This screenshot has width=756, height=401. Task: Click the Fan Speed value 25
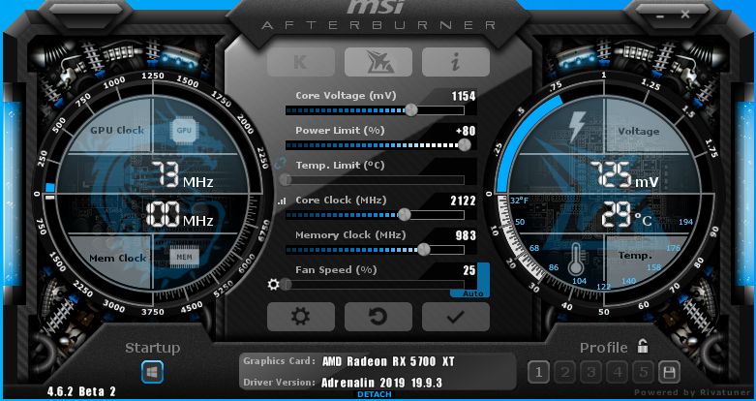(469, 270)
